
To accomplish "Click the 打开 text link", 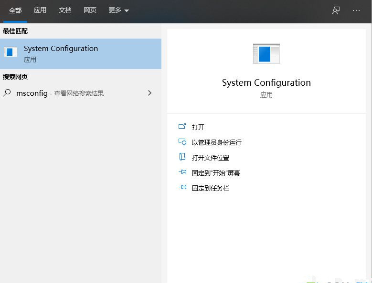I will coord(198,127).
